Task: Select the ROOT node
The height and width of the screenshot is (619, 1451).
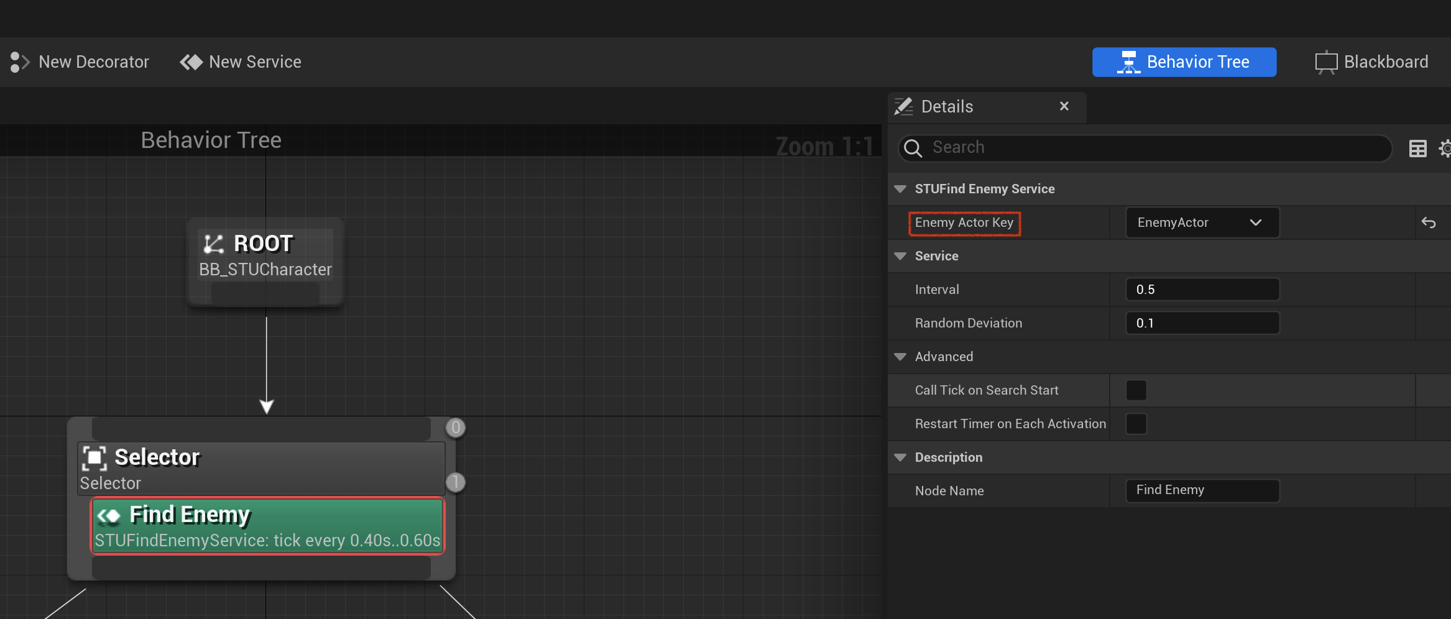Action: (265, 262)
